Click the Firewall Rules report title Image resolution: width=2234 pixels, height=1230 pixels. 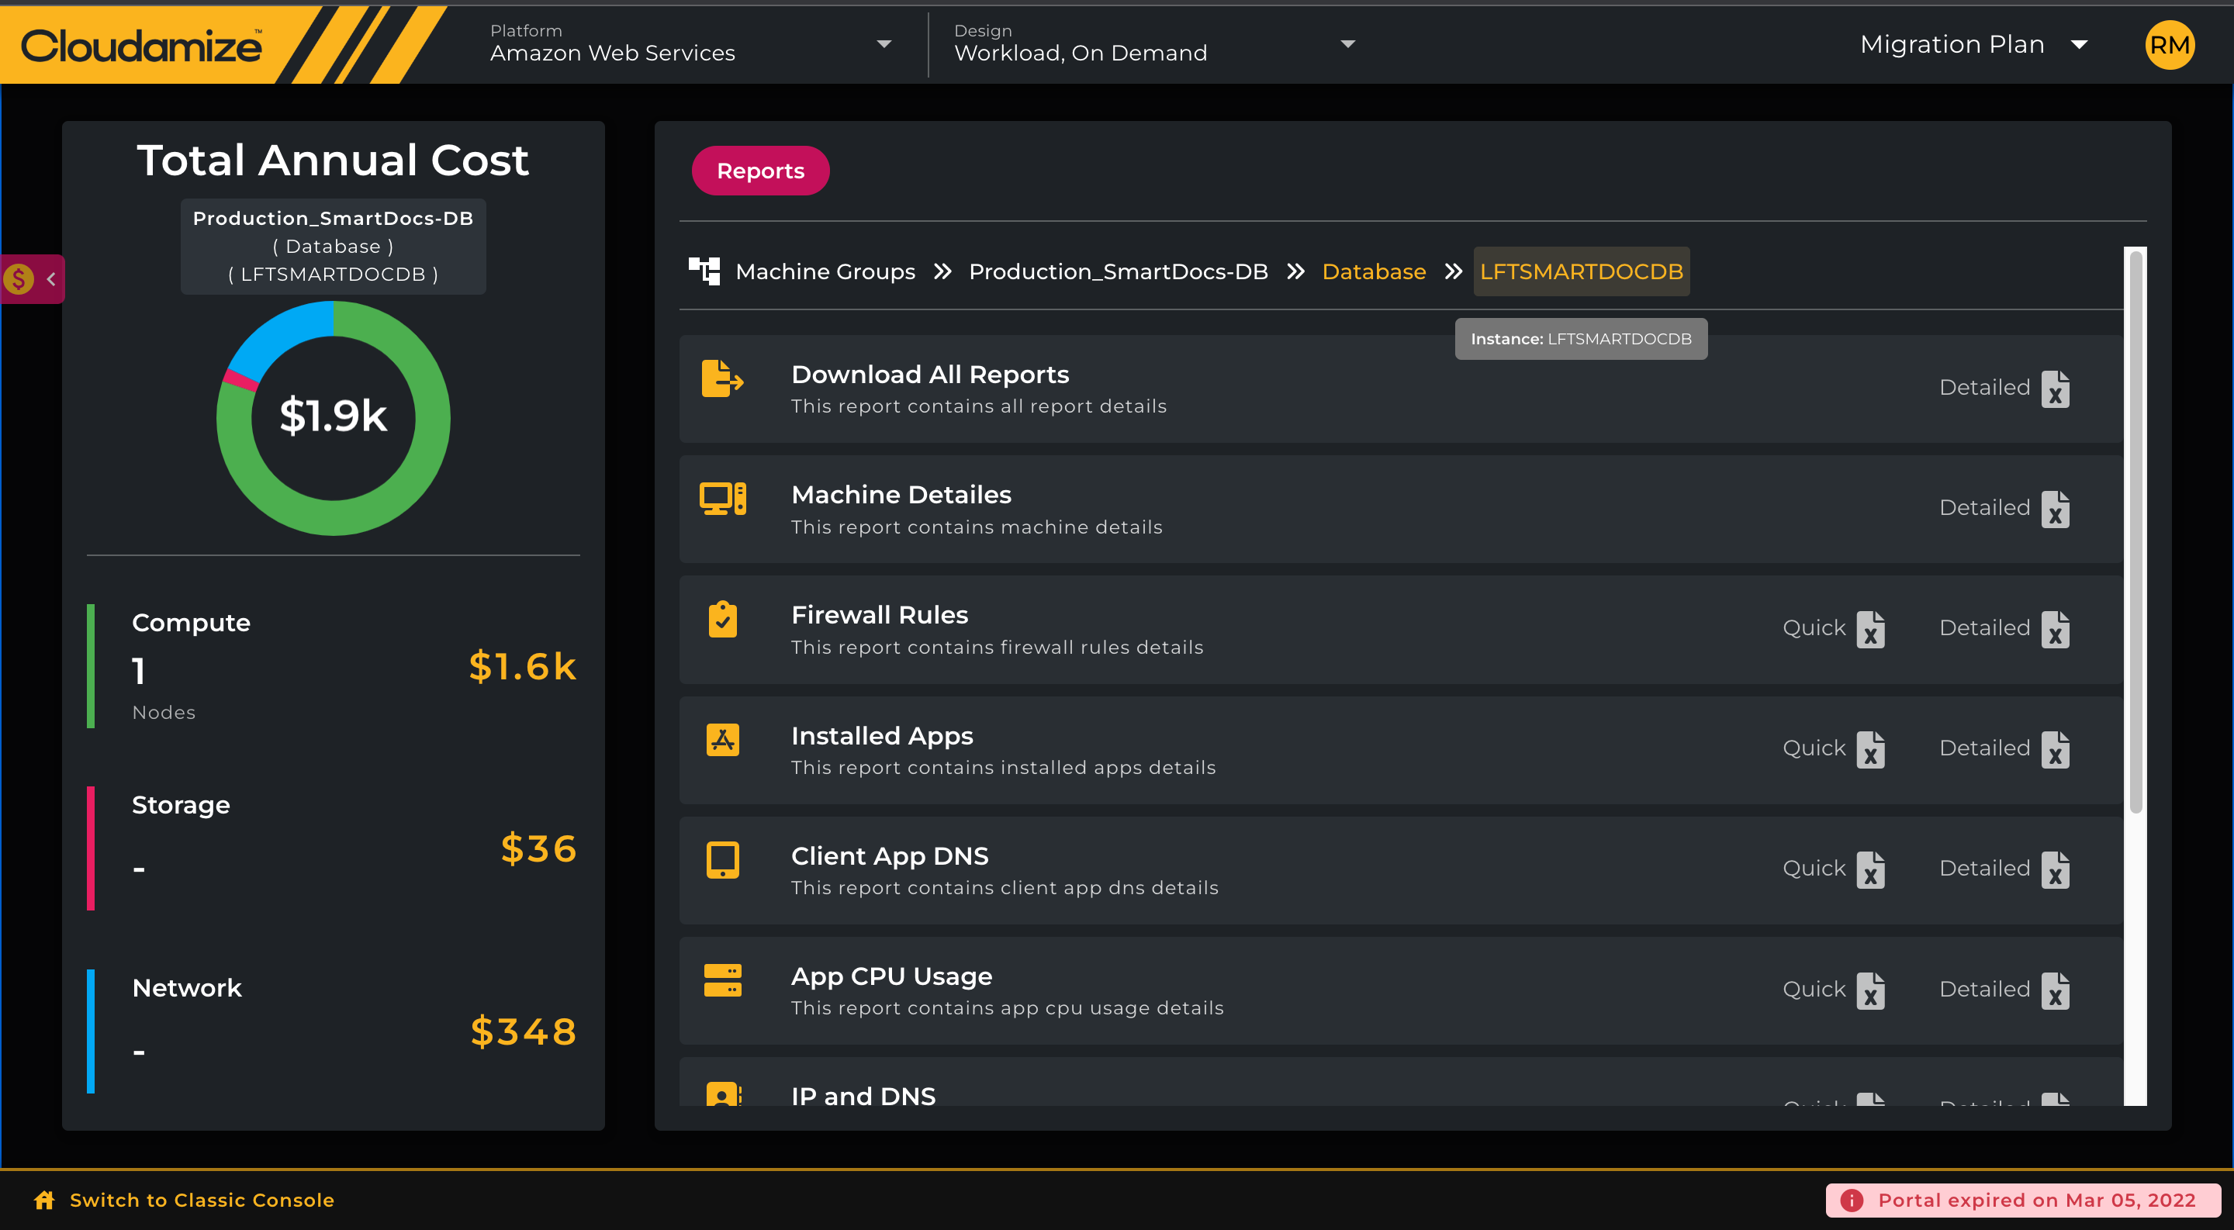pyautogui.click(x=880, y=614)
